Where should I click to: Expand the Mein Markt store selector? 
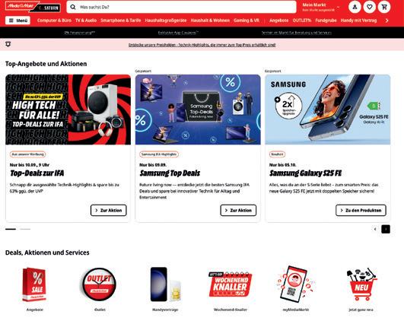[321, 7]
